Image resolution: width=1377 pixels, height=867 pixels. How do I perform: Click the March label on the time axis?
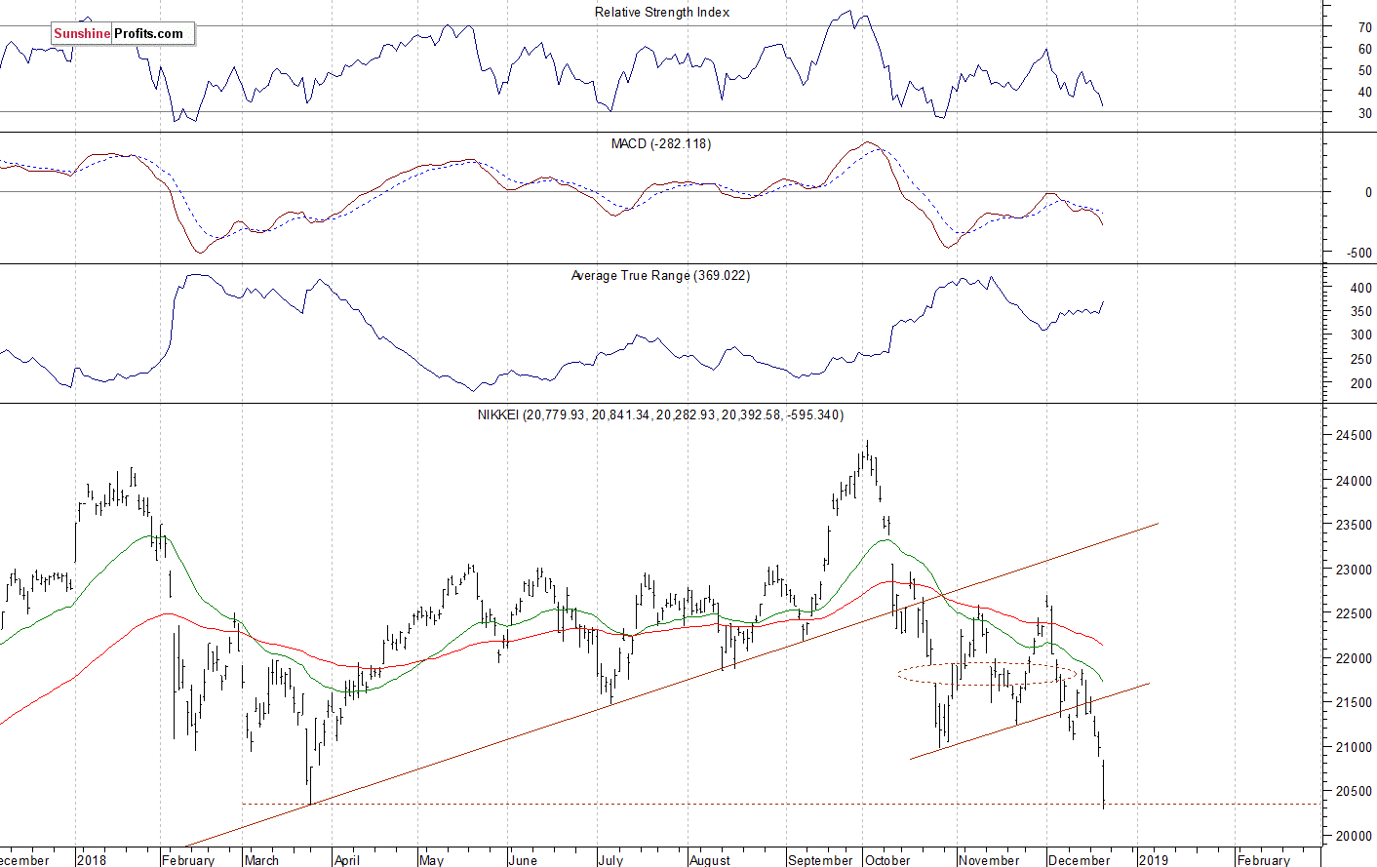261,860
